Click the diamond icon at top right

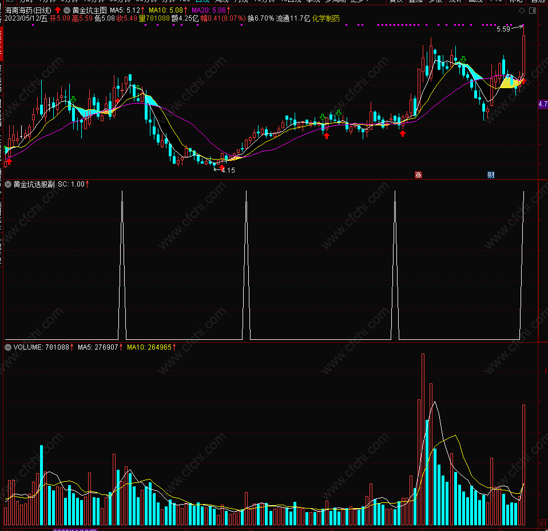[522, 11]
